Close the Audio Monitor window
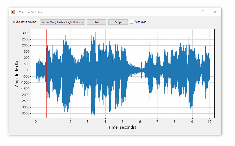The image size is (235, 146). 215,12
